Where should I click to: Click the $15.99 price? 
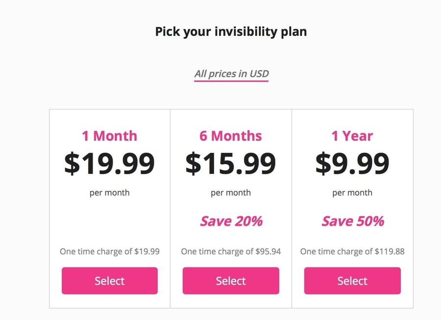231,163
